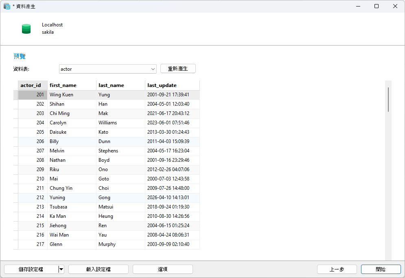The image size is (405, 278).
Task: Click the green database icon for Localhost
Action: click(26, 28)
